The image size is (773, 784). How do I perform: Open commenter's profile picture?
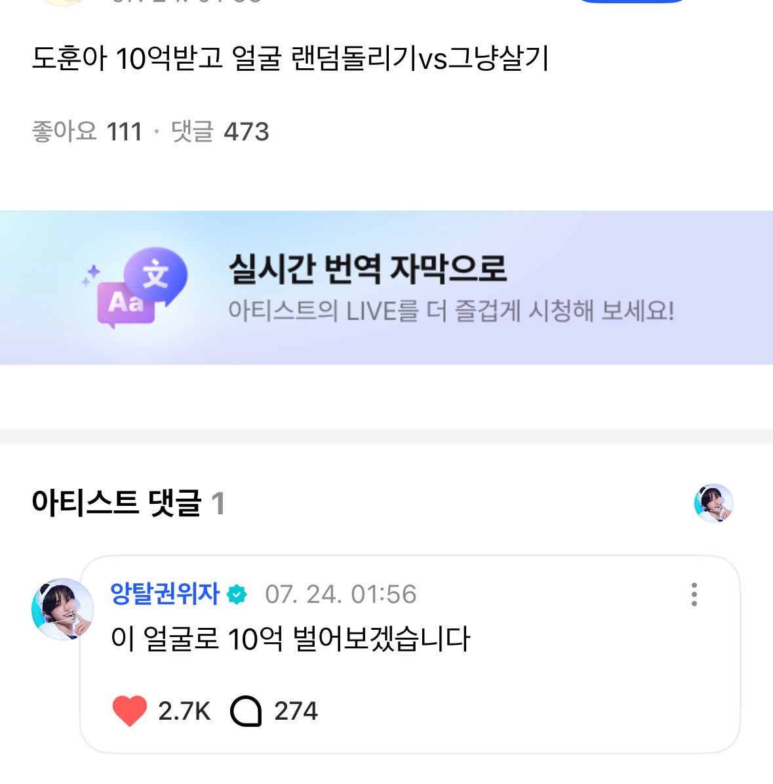click(63, 609)
